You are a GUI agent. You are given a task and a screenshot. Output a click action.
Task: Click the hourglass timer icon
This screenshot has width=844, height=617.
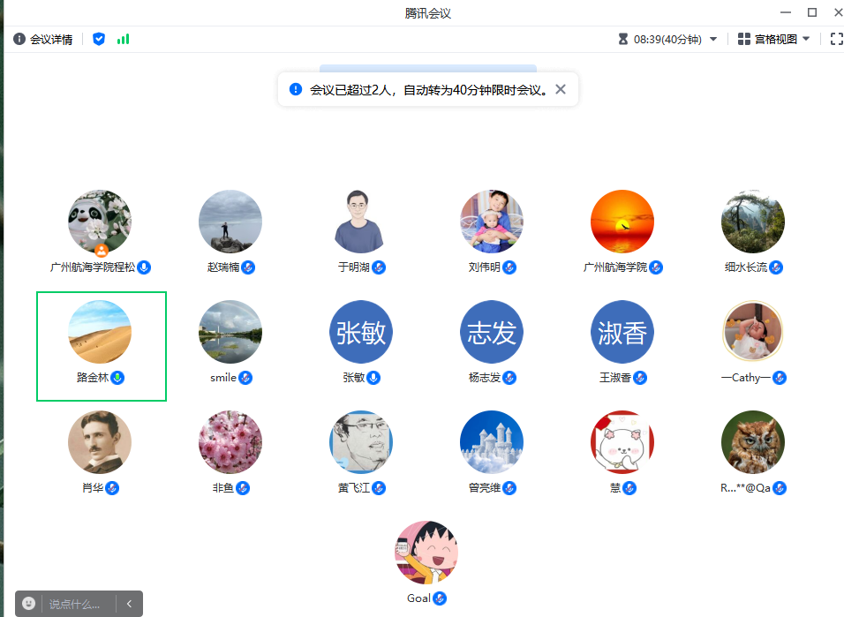pos(623,39)
